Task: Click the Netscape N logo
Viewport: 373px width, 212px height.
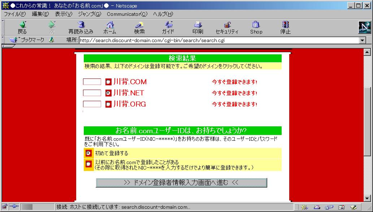Action: [364, 27]
